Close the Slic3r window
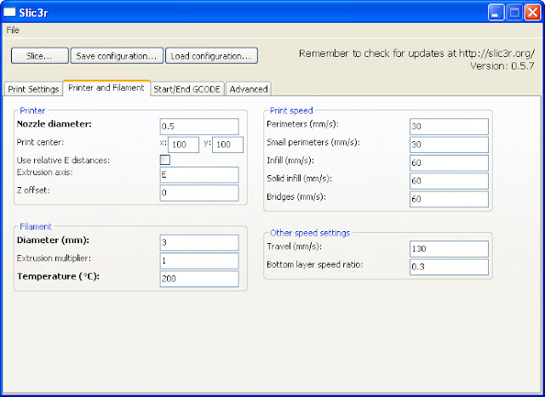 point(532,13)
